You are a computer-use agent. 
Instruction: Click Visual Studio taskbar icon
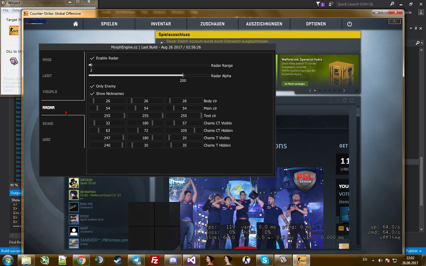point(191,260)
